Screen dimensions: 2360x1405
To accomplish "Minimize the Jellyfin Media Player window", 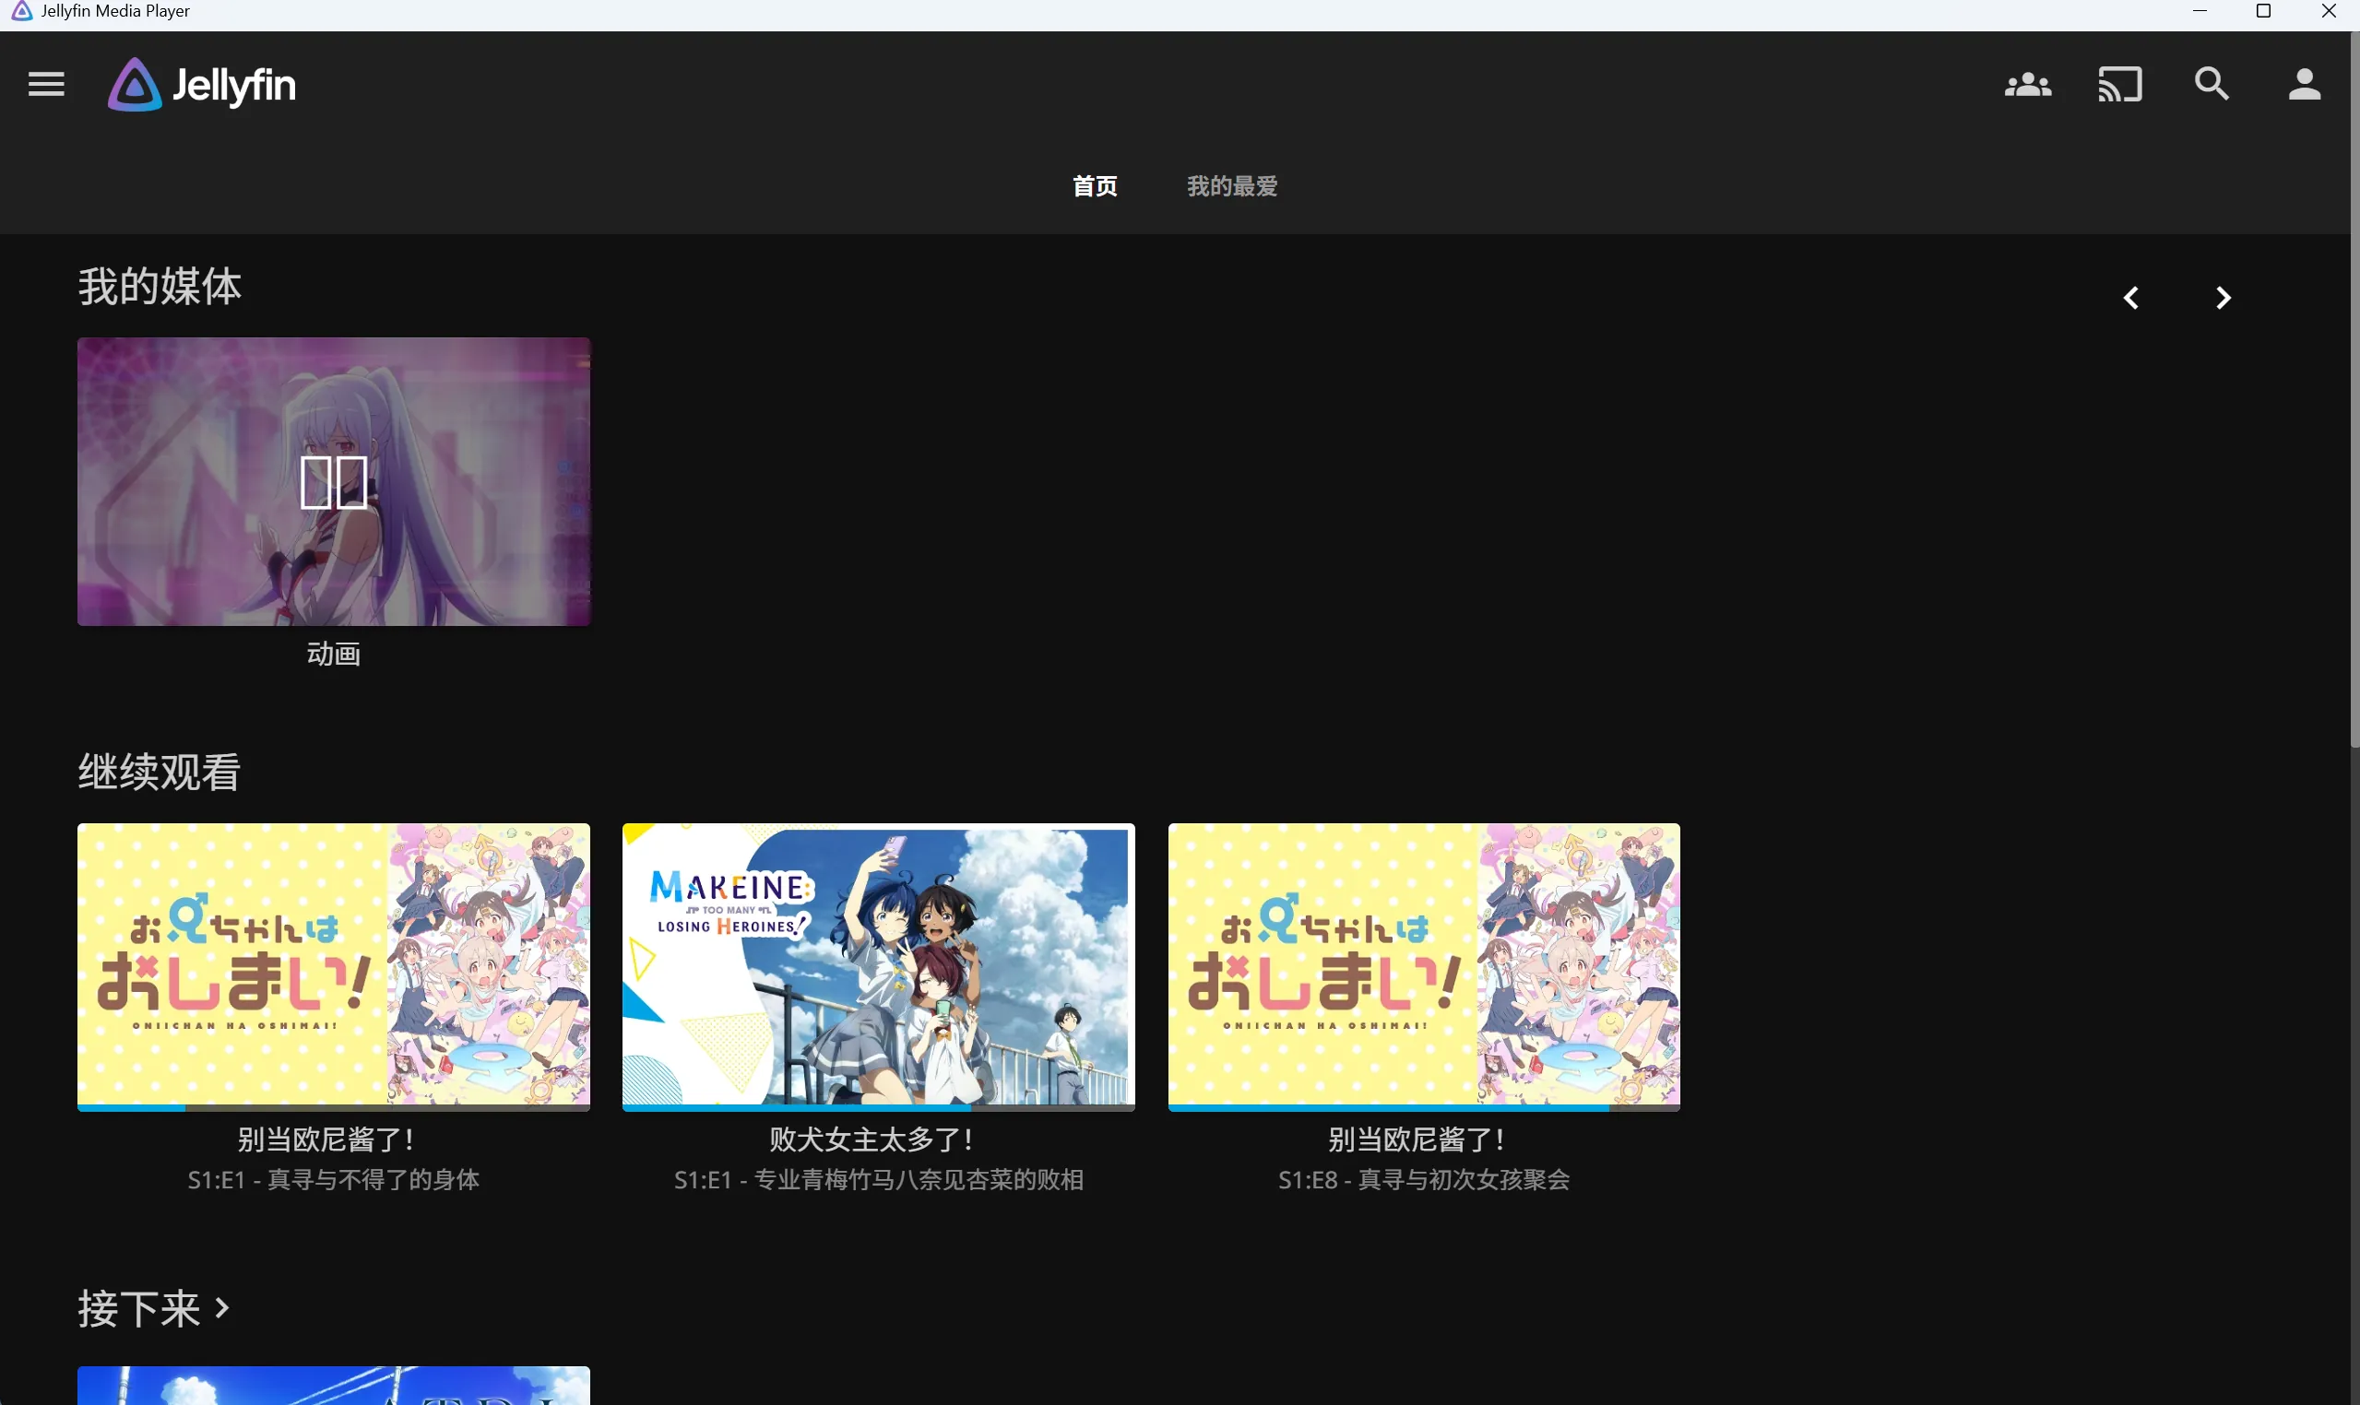I will pyautogui.click(x=2199, y=11).
